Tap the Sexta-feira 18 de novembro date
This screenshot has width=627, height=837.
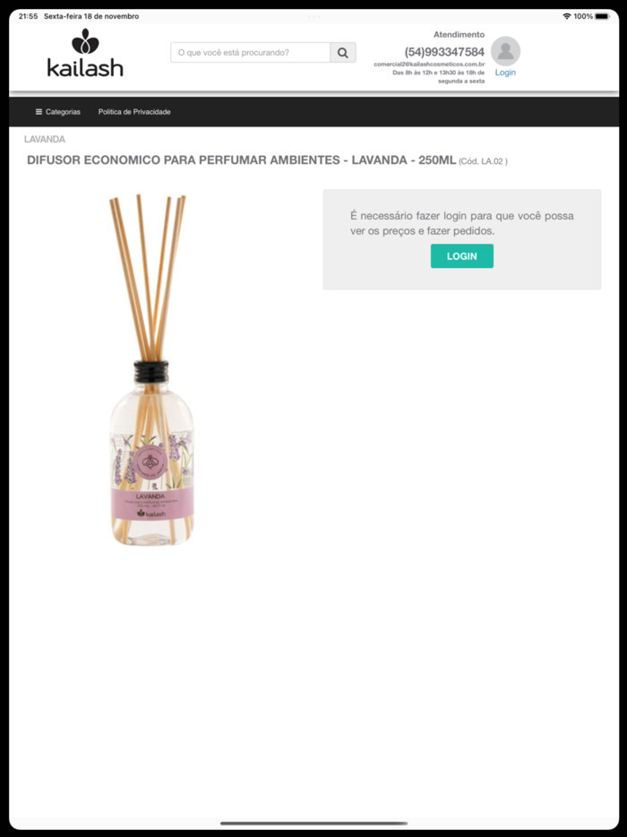coord(91,16)
